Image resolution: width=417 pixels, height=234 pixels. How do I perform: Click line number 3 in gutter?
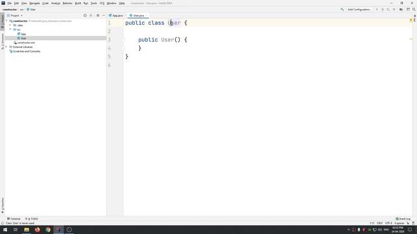click(x=109, y=40)
